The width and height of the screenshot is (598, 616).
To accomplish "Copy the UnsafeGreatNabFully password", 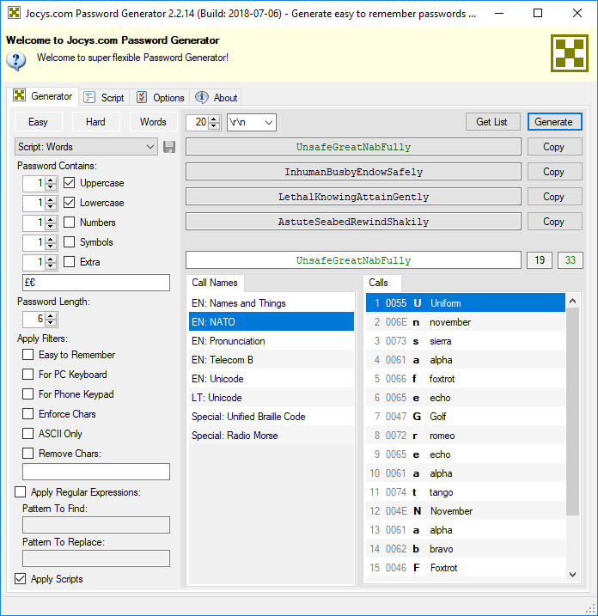I will point(554,147).
